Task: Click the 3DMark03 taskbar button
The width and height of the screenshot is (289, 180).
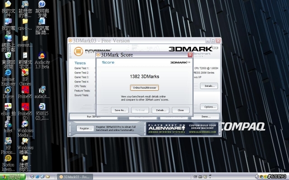Action: 75,177
